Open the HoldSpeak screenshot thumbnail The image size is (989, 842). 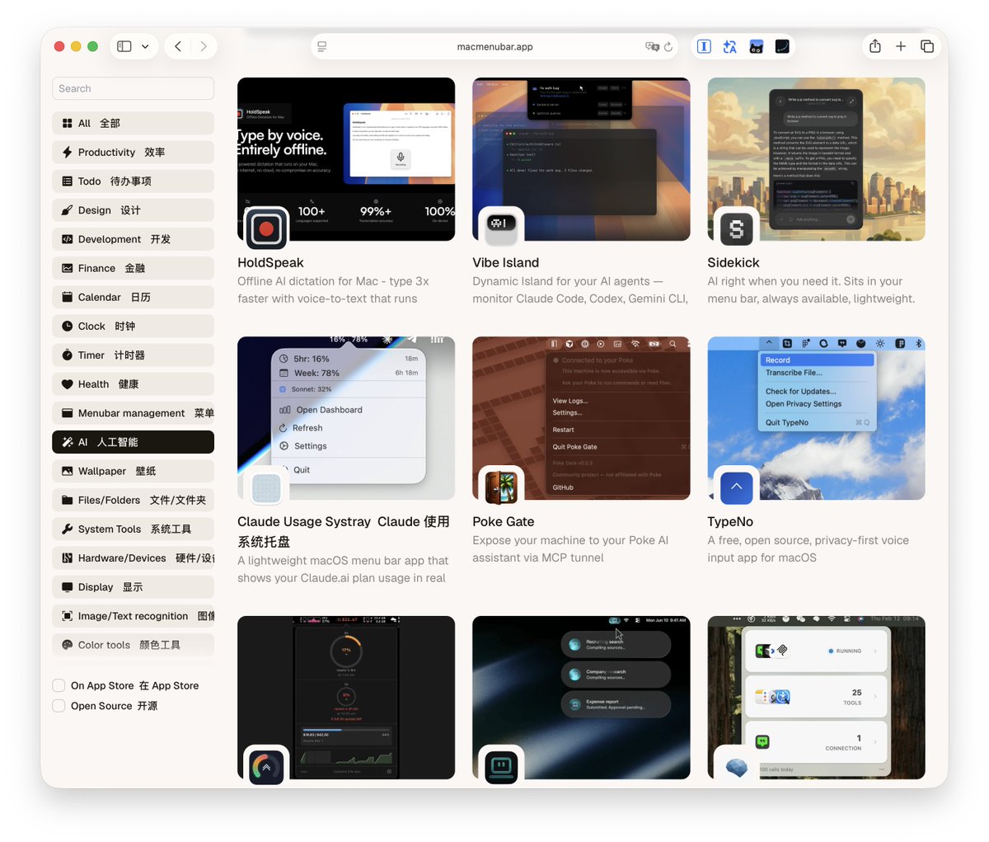(x=346, y=159)
